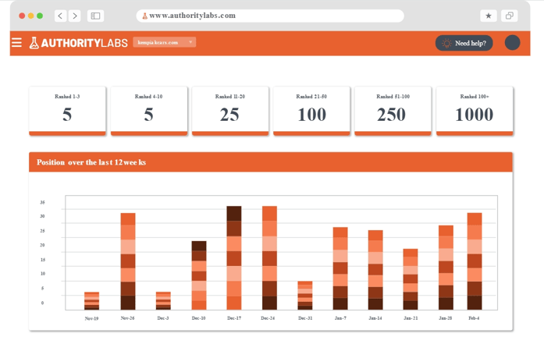Image resolution: width=544 pixels, height=344 pixels.
Task: Click the Nov-19 bar in chart
Action: (91, 300)
